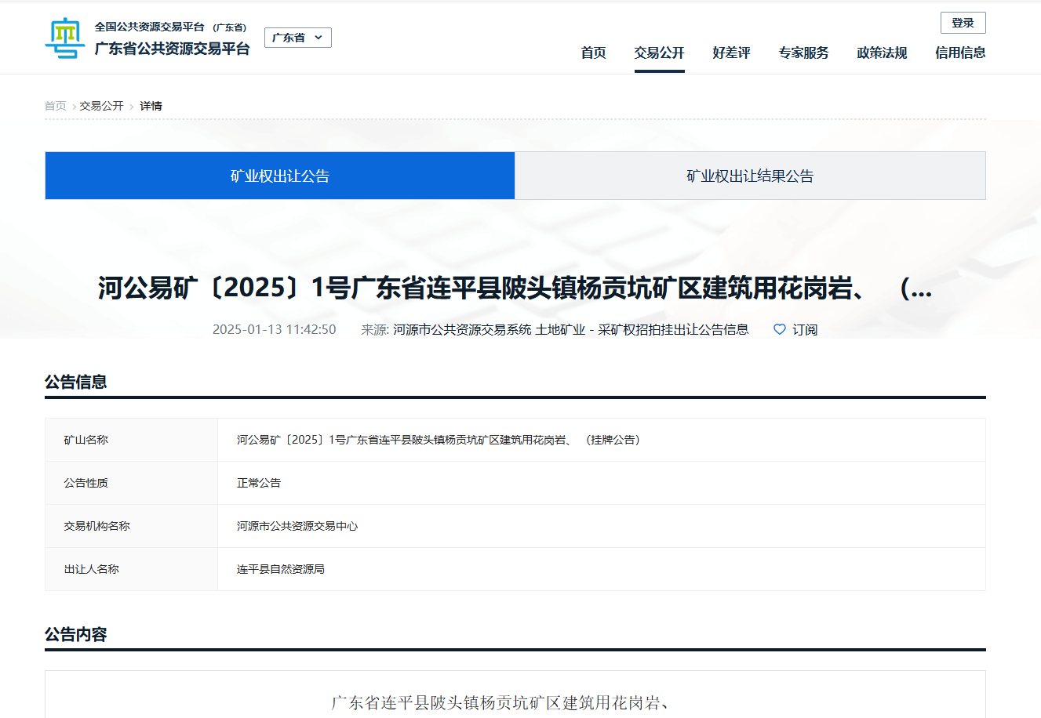Click 连平县自然资源局 table value
This screenshot has width=1041, height=718.
[x=281, y=569]
